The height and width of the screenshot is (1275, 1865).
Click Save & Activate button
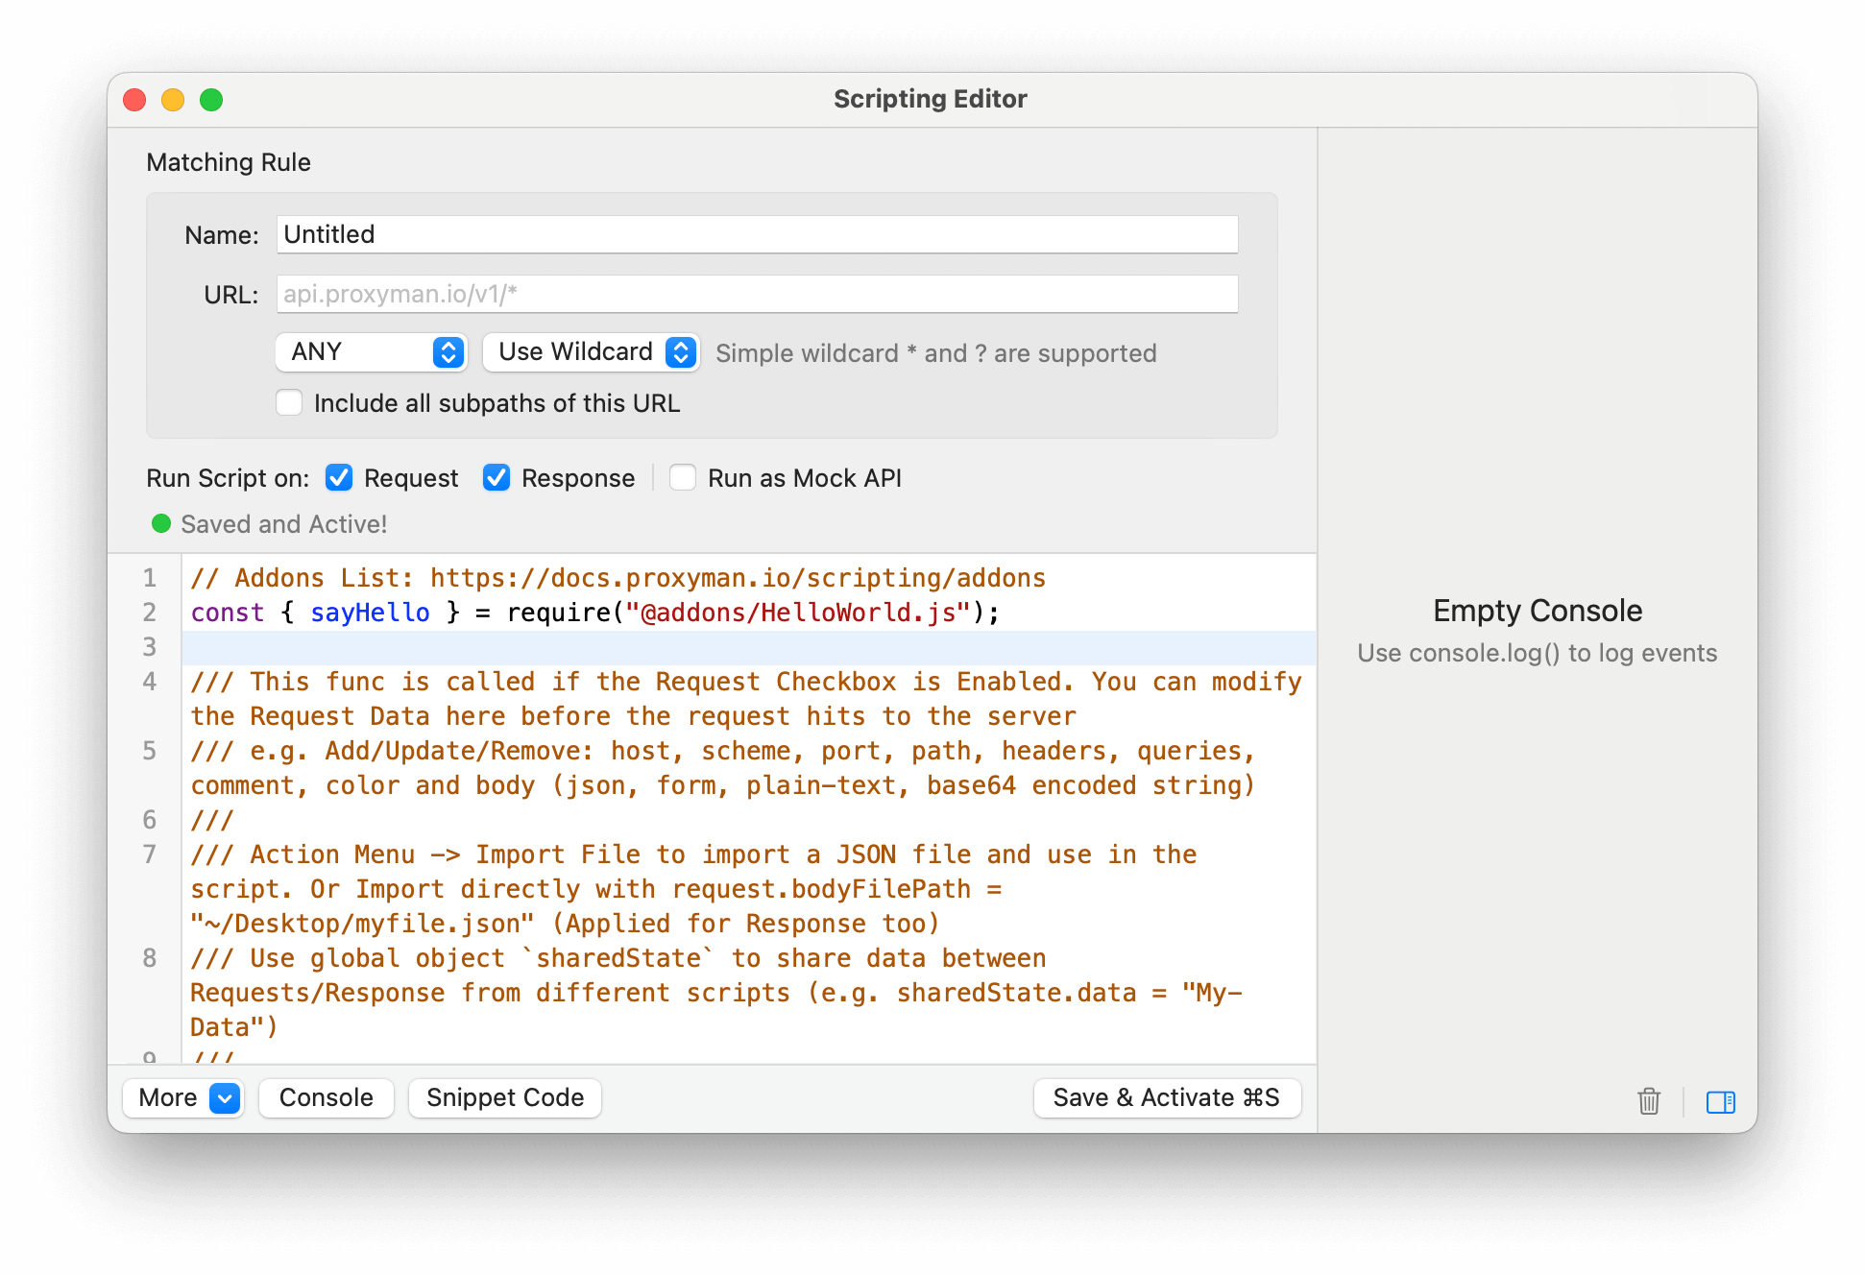(1167, 1098)
